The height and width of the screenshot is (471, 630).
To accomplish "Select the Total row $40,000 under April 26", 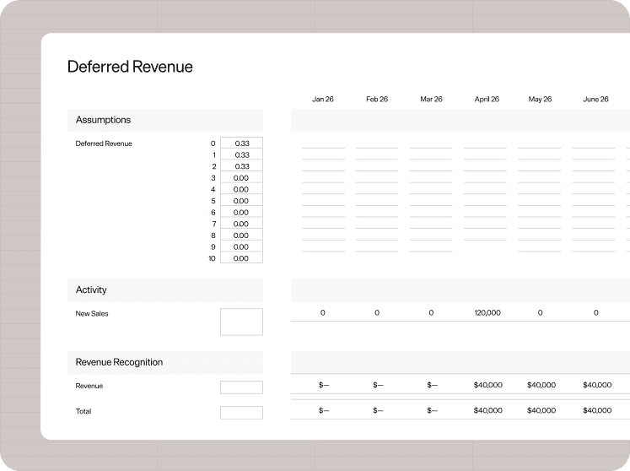I will (x=487, y=410).
